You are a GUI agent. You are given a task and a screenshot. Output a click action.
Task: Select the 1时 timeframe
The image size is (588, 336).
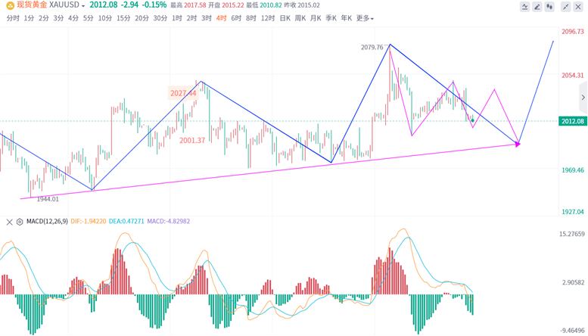(176, 18)
